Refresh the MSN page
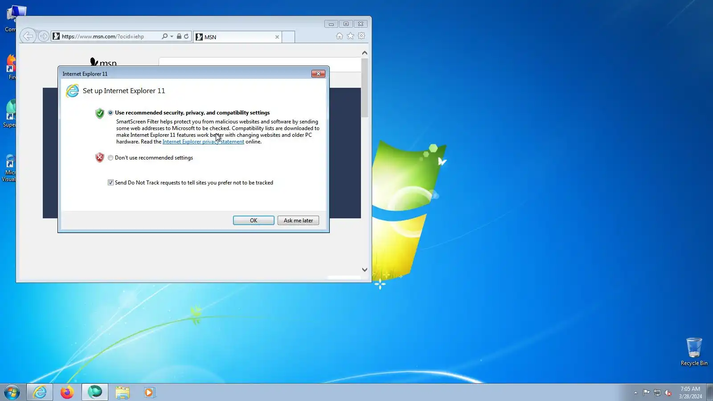The width and height of the screenshot is (713, 401). pos(186,37)
